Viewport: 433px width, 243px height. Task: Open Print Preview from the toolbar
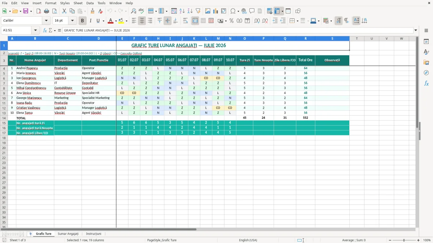coord(54,11)
